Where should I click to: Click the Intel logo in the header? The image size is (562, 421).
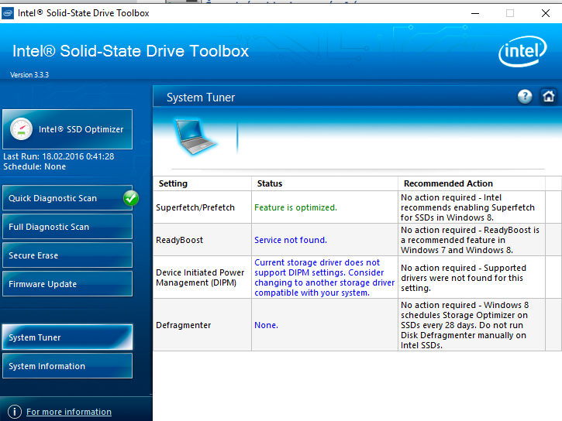(x=522, y=51)
